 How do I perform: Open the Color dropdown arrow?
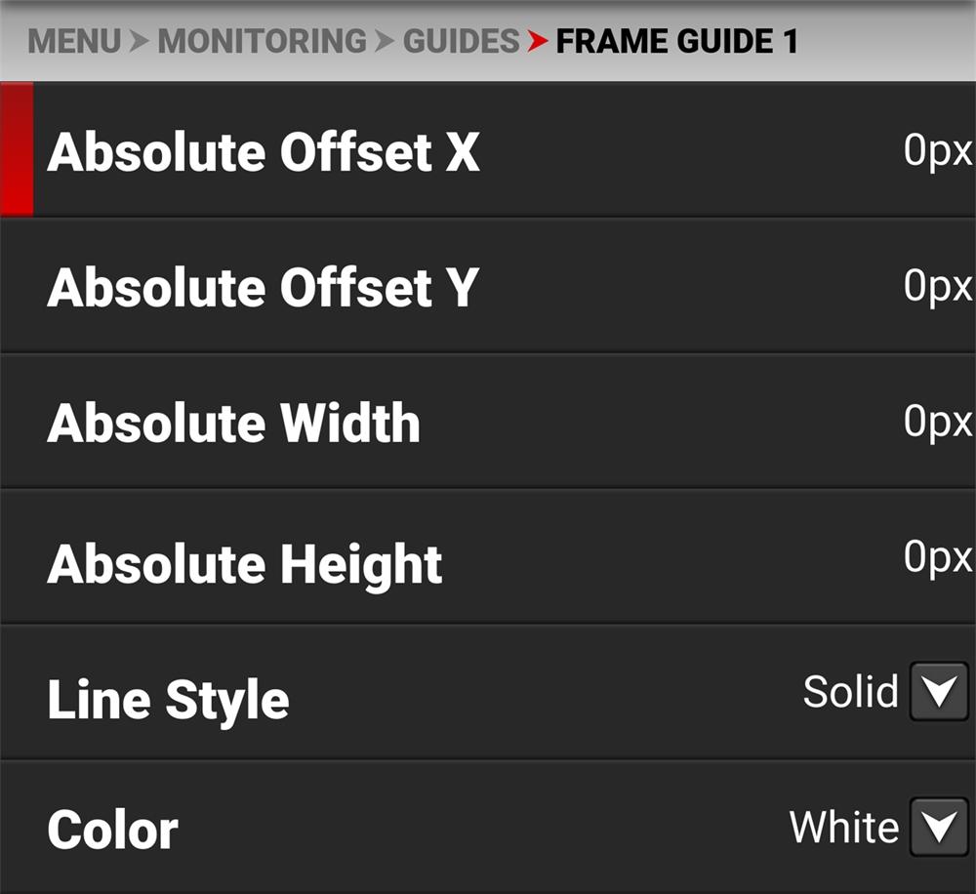[939, 828]
